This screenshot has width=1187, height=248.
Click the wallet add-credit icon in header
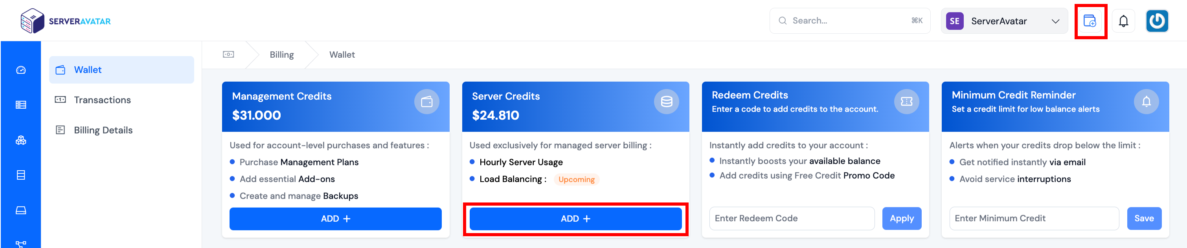tap(1089, 21)
